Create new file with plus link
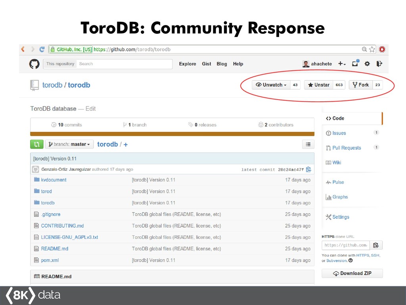Screen dimensions: 406x305 click(x=126, y=145)
